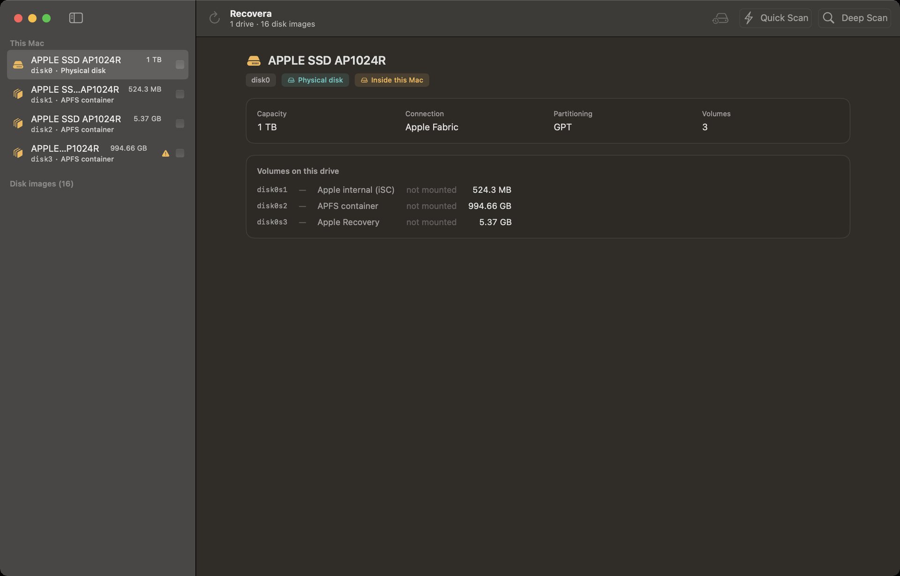Click the main APPLE SSD AP1024R heading
Screen dimensions: 900x576
click(x=327, y=61)
